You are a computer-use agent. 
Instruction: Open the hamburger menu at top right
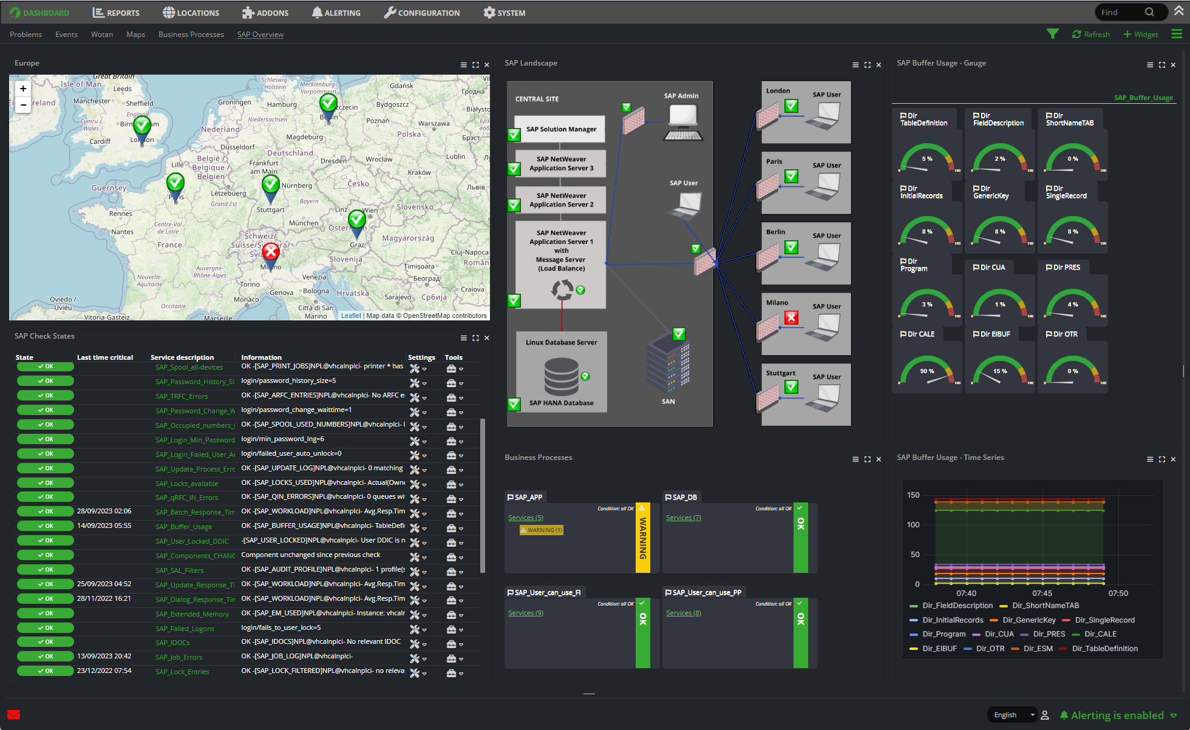pyautogui.click(x=1177, y=34)
